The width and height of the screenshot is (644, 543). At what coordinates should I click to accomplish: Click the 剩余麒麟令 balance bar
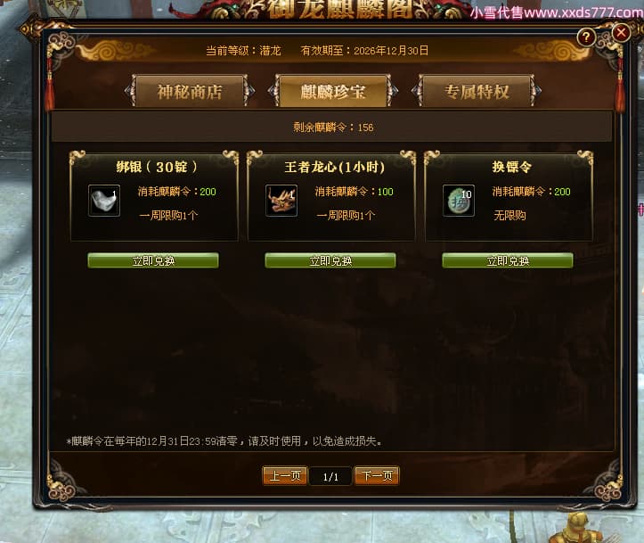click(x=332, y=128)
